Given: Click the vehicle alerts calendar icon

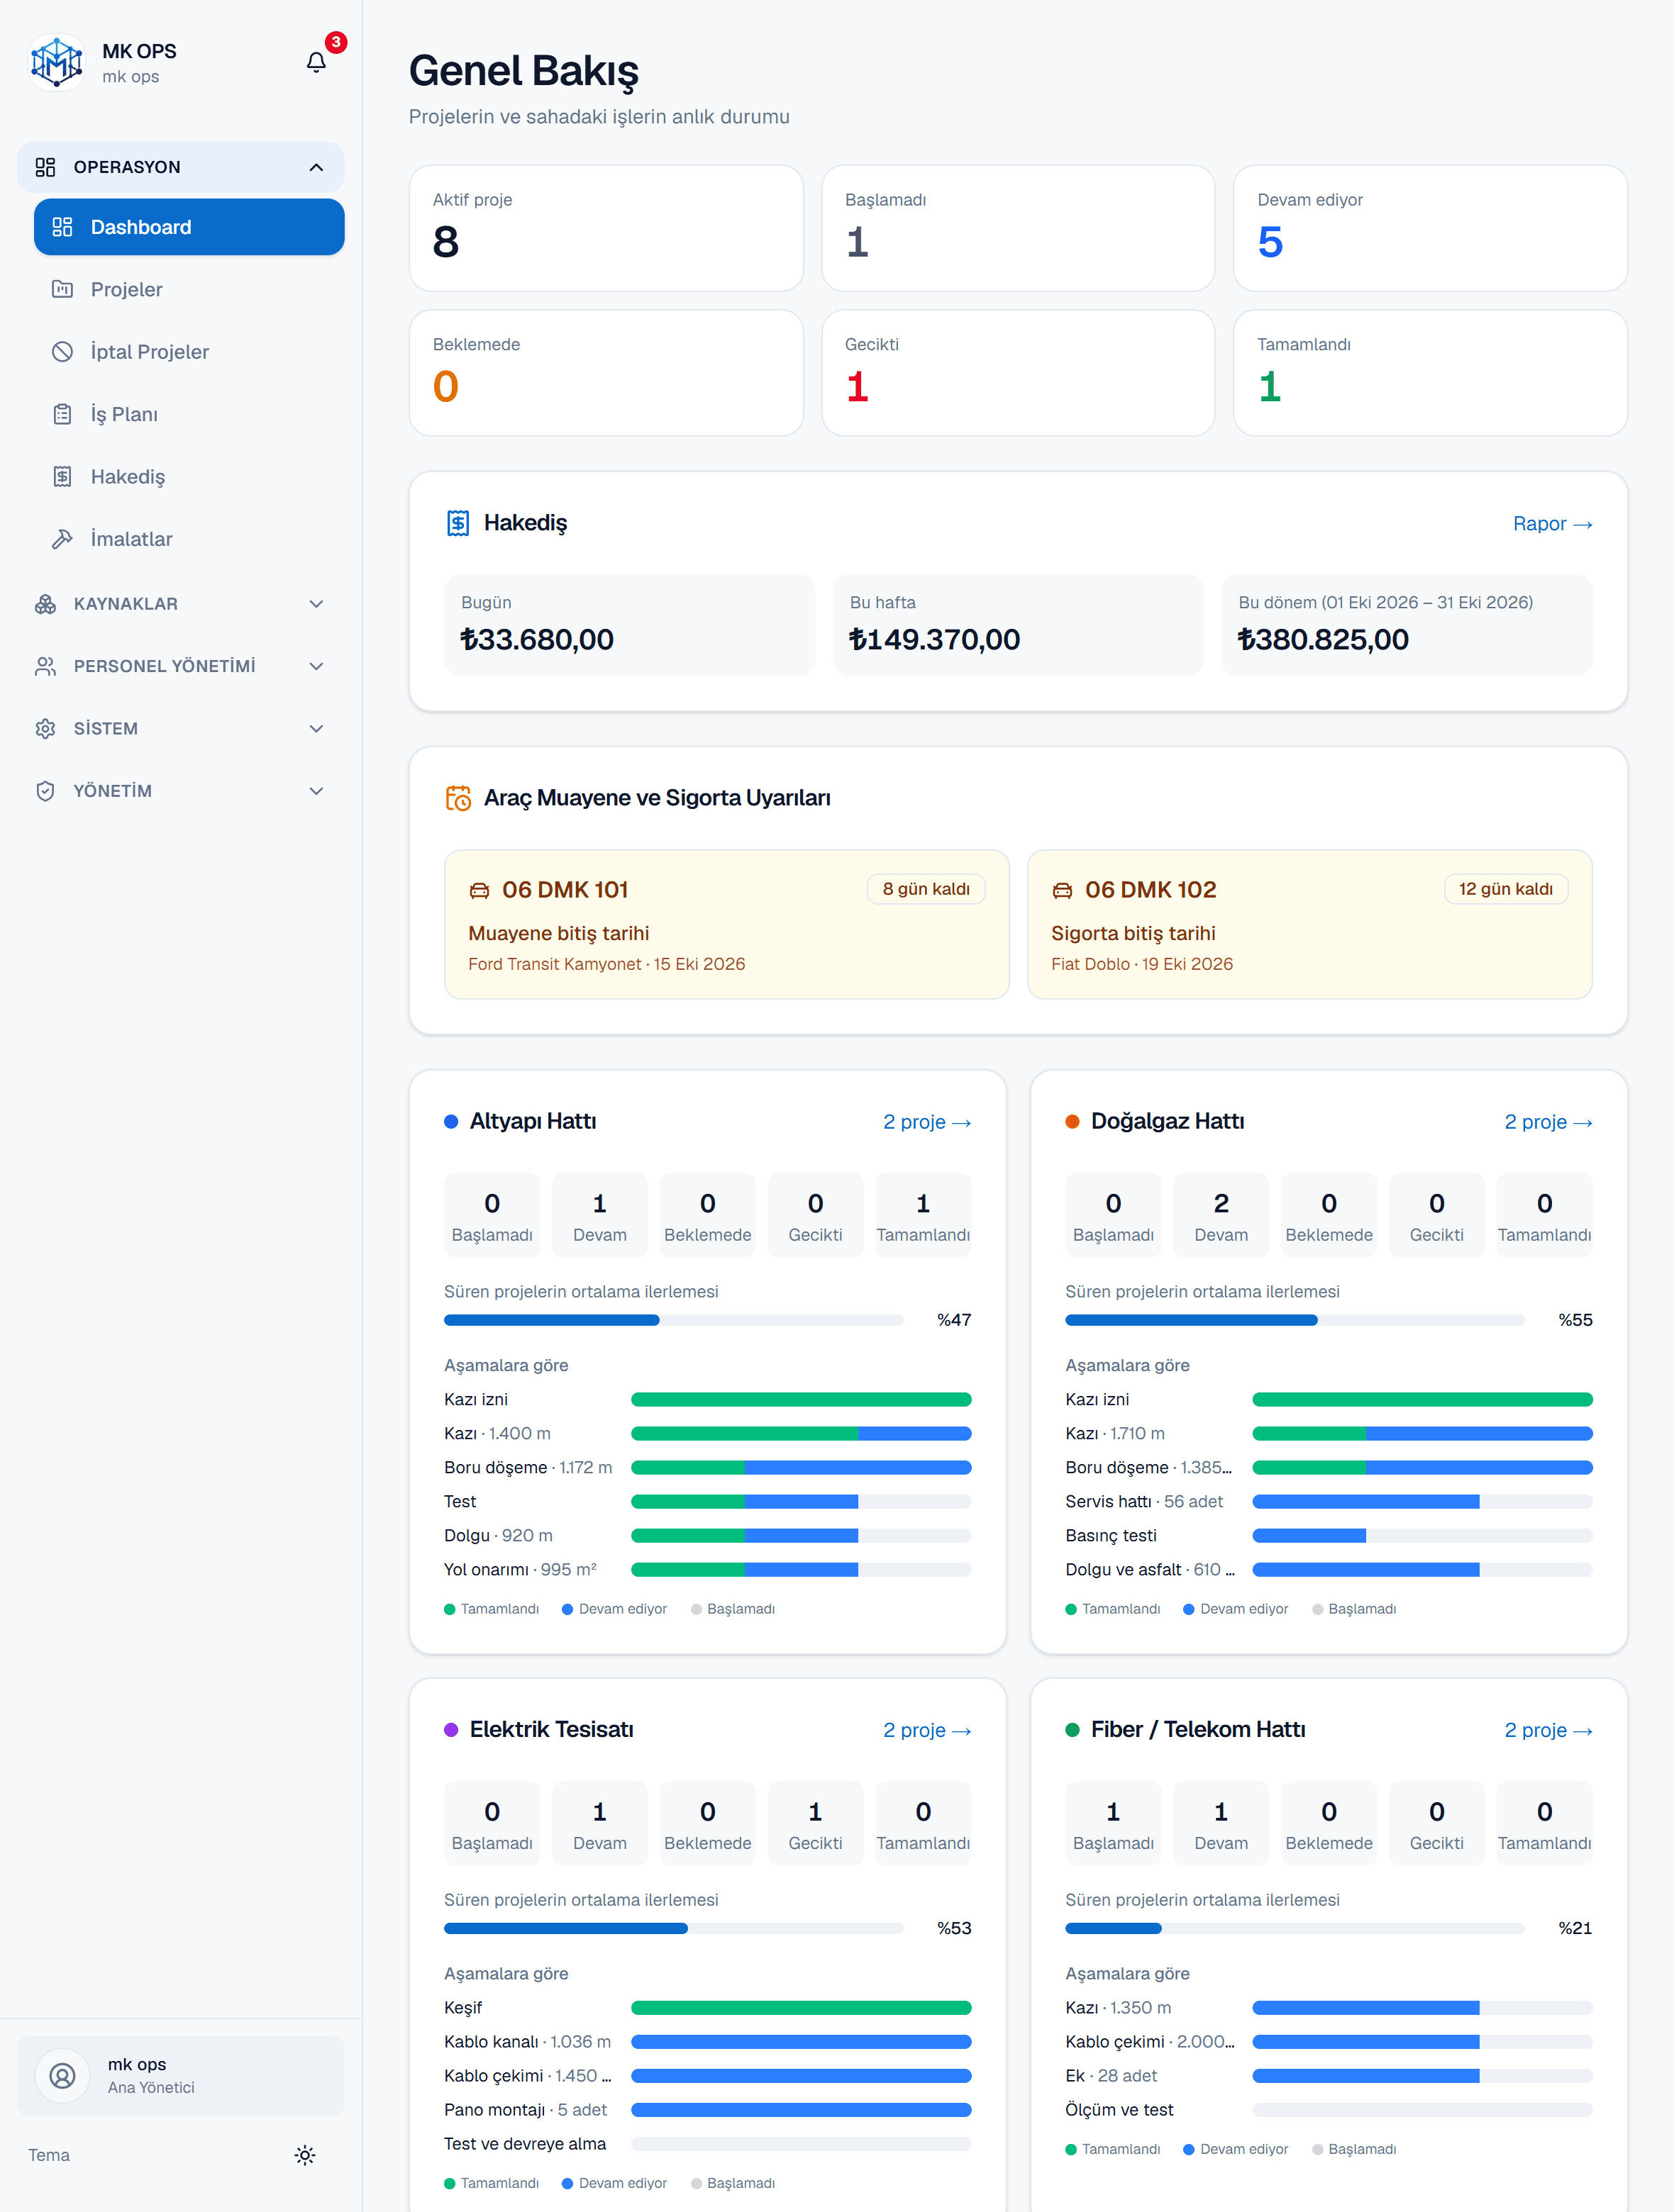Looking at the screenshot, I should [458, 798].
